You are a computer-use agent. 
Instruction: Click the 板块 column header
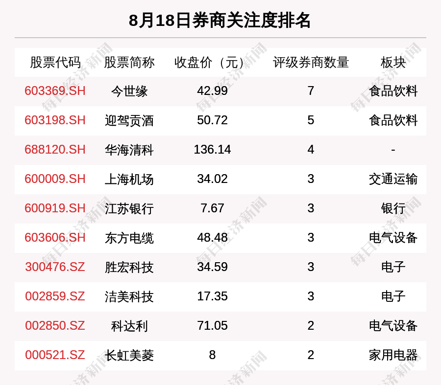[x=393, y=62]
